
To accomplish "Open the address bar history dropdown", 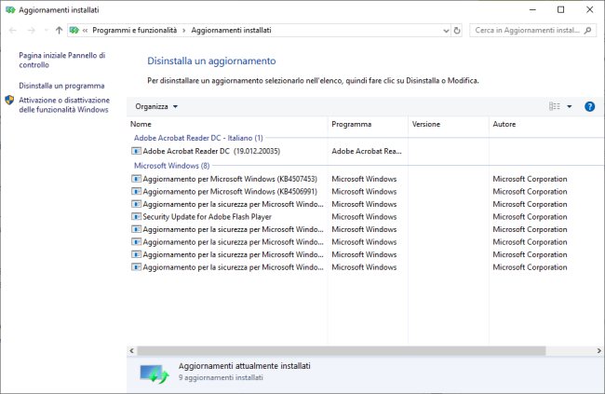I will pyautogui.click(x=438, y=30).
